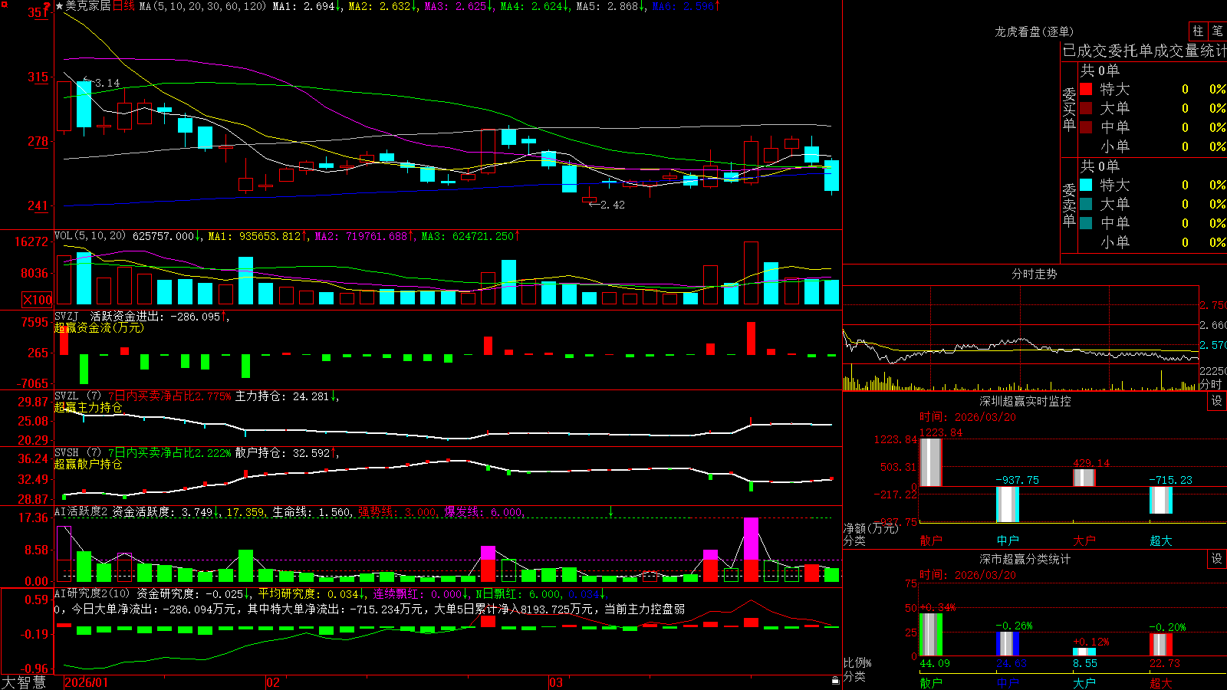Image resolution: width=1227 pixels, height=690 pixels.
Task: Click the 大智慧 logo at bottom-left
Action: pos(24,682)
